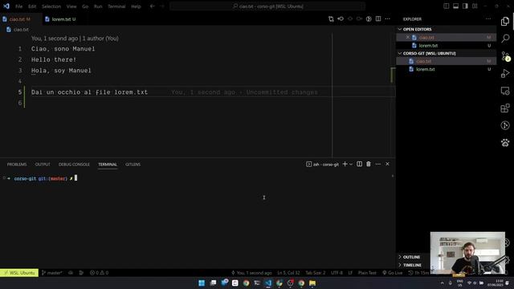This screenshot has width=514, height=289.
Task: Click the WSL: Ubuntu remote indicator
Action: tap(19, 273)
